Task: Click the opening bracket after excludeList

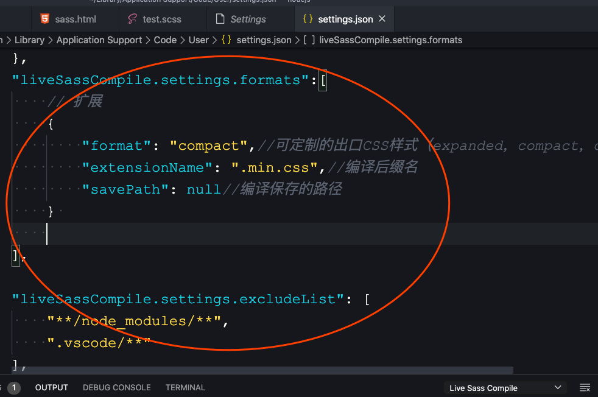Action: [367, 300]
